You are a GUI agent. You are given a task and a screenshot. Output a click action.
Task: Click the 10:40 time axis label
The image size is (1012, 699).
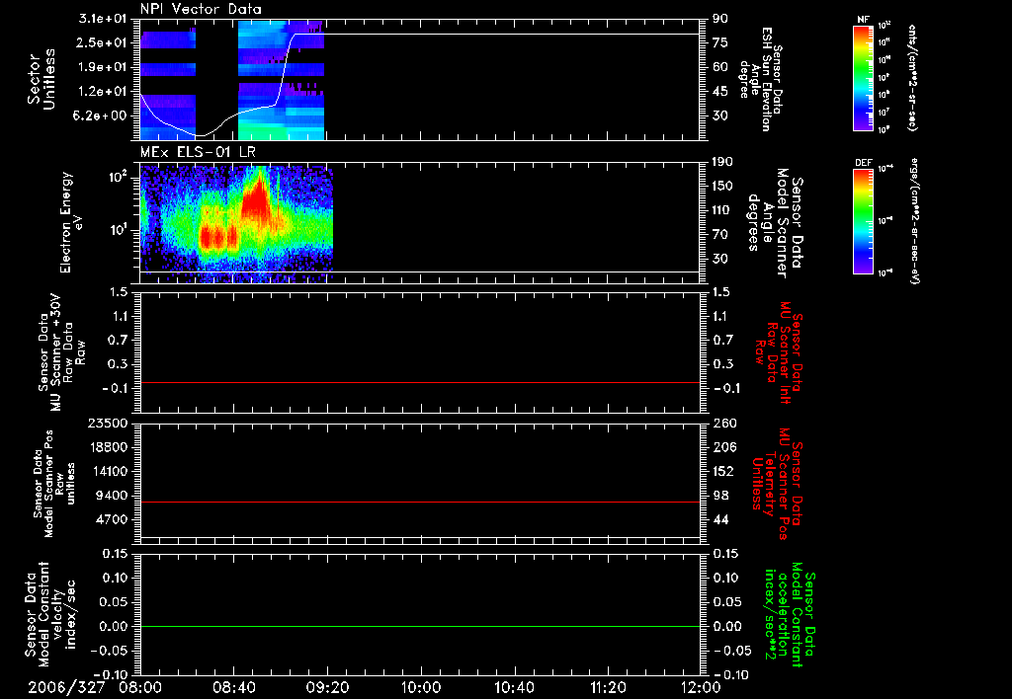coord(514,687)
